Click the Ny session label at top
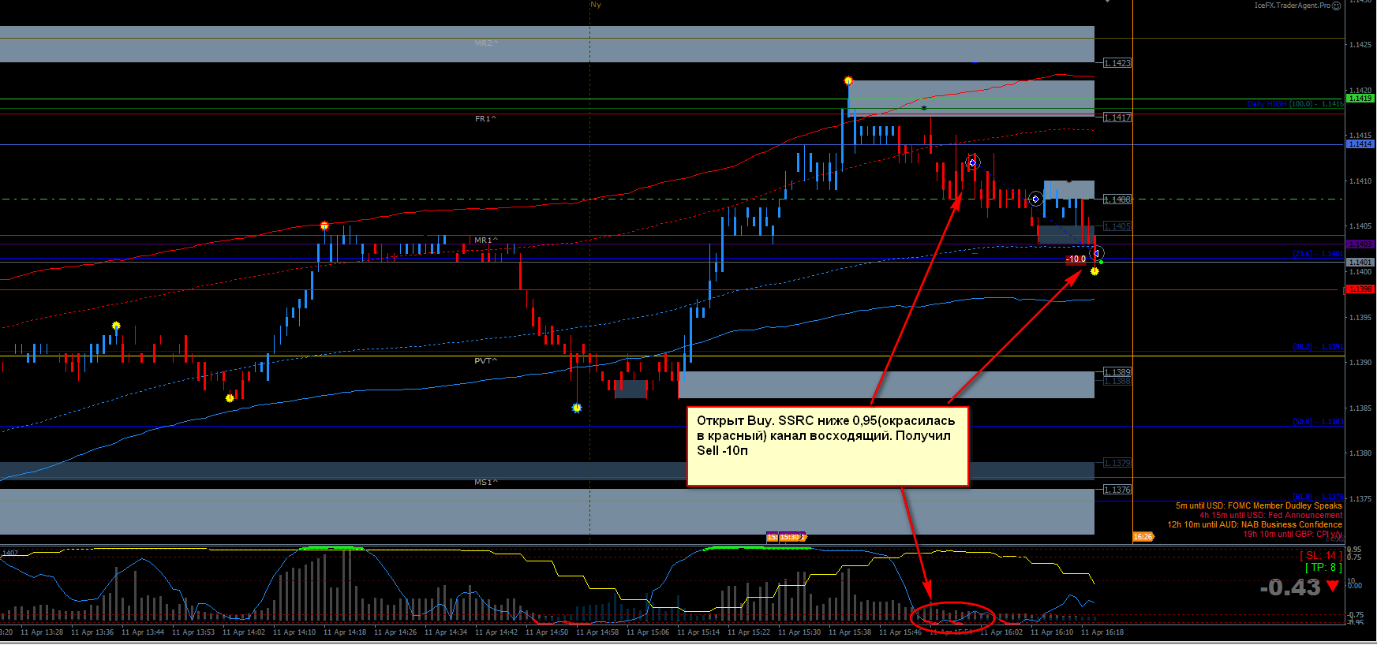Image resolution: width=1377 pixels, height=645 pixels. point(596,5)
